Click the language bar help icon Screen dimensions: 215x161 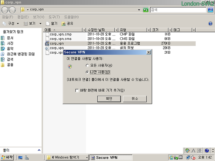pyautogui.click(x=207, y=151)
